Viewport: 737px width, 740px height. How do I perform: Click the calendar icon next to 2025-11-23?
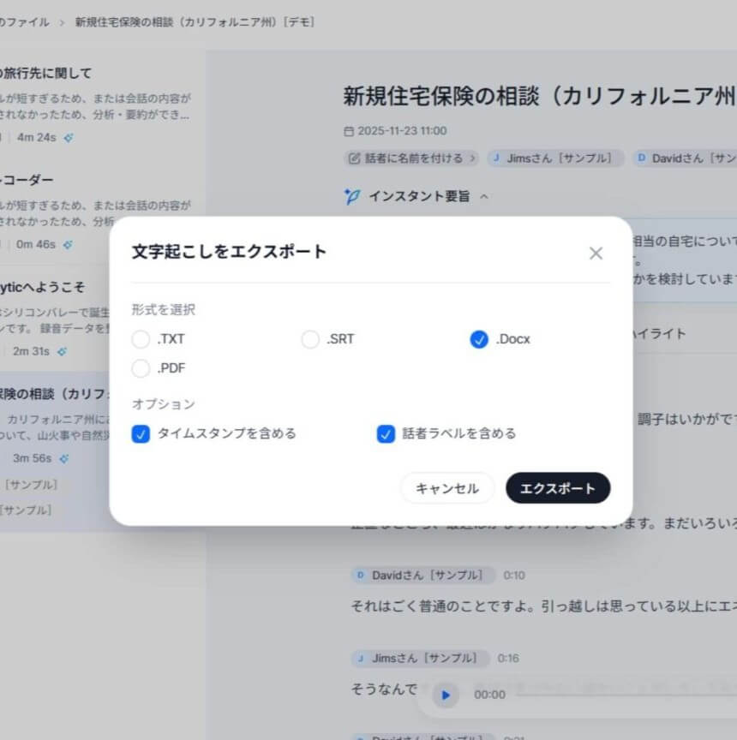pos(349,131)
